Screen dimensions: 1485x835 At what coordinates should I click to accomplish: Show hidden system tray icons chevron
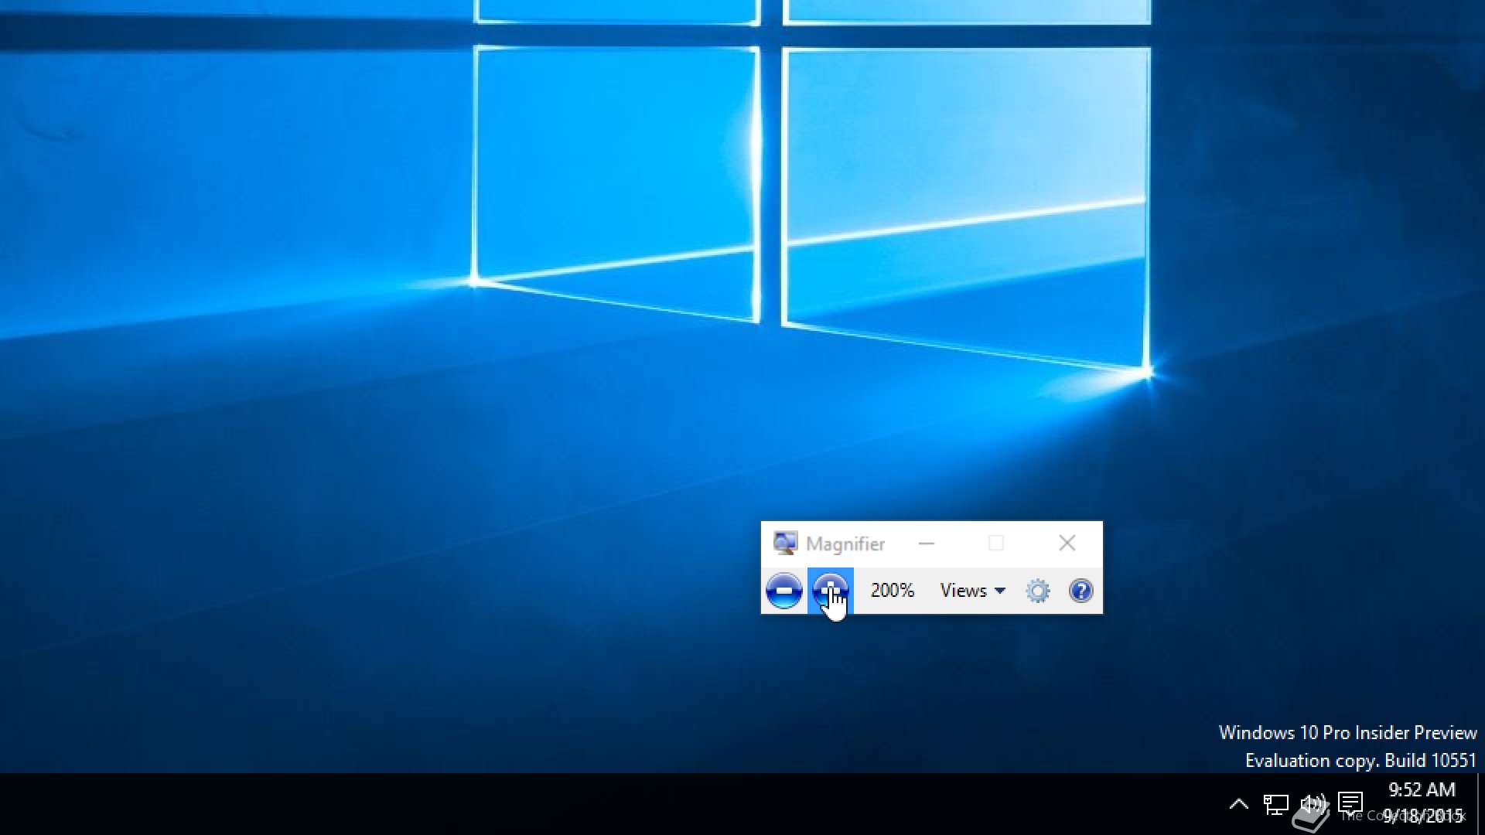click(x=1238, y=804)
